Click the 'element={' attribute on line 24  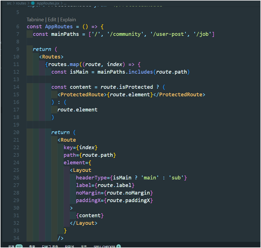(x=77, y=163)
